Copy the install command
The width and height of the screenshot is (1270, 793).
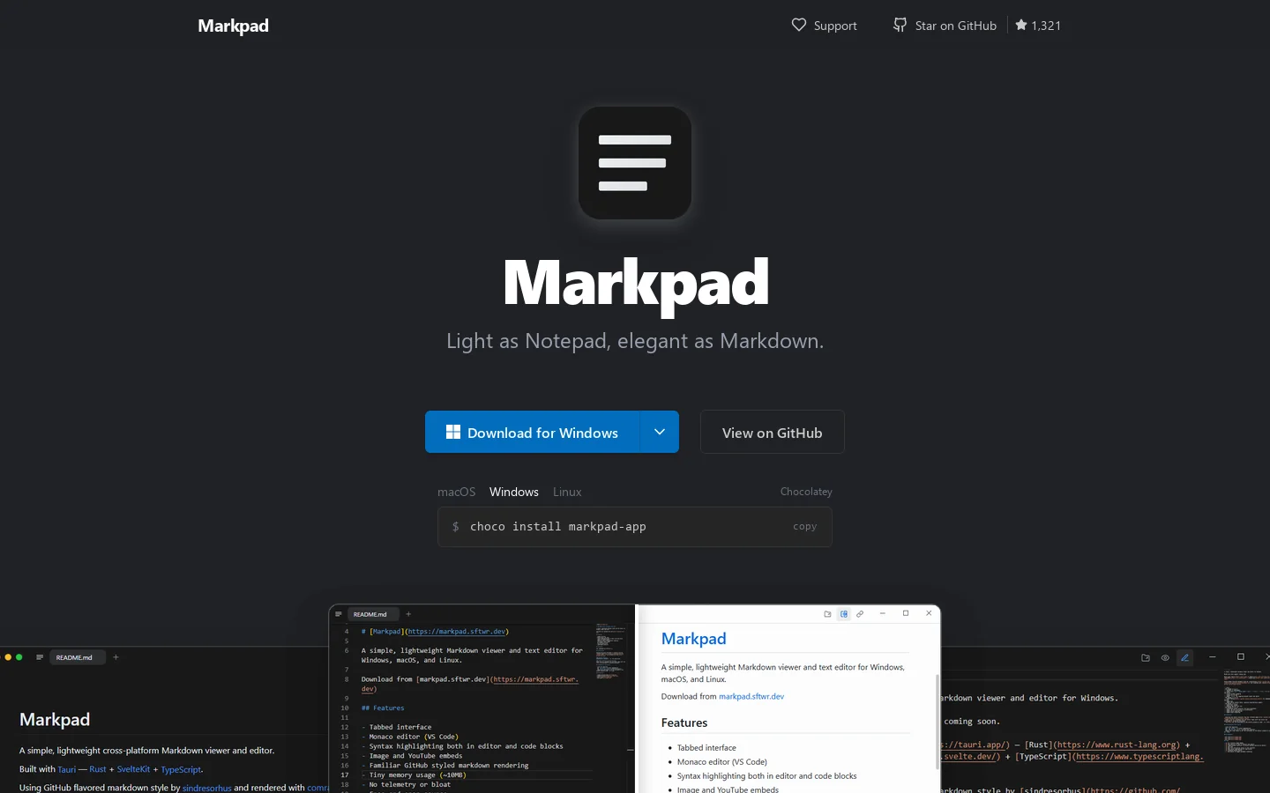(x=805, y=527)
